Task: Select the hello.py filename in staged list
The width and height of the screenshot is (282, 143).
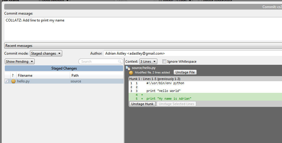Action: [x=23, y=81]
